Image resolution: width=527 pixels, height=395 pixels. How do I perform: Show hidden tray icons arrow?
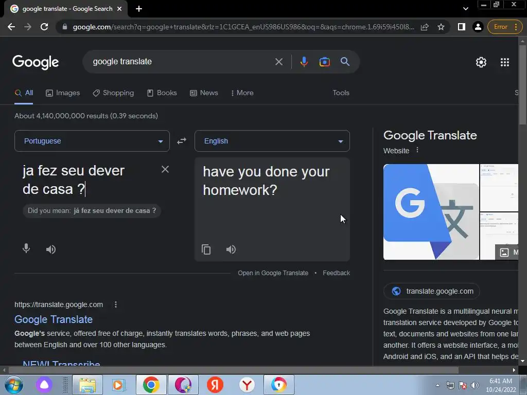pos(437,385)
